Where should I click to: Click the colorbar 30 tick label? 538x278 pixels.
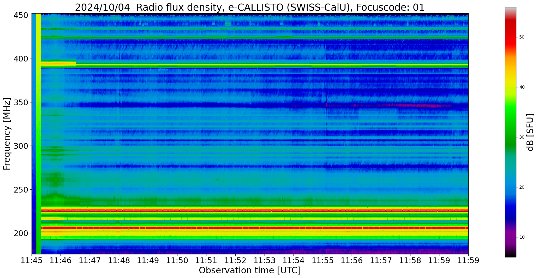tap(522, 137)
